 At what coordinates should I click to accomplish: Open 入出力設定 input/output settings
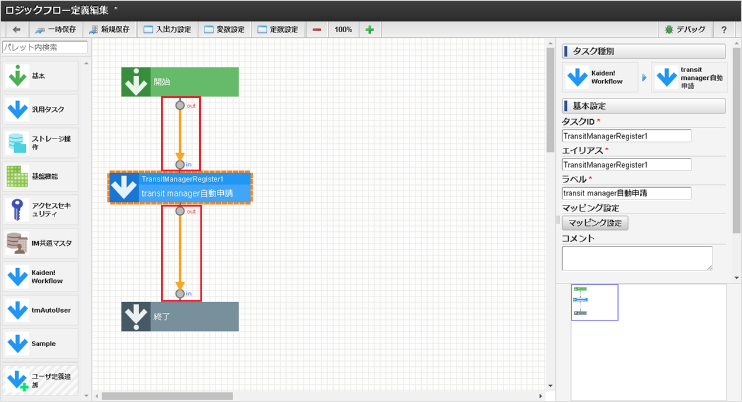coord(167,29)
